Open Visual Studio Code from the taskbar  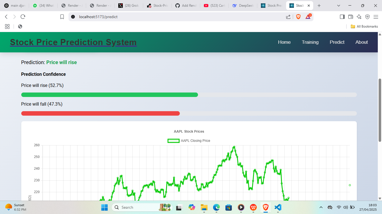tap(278, 207)
